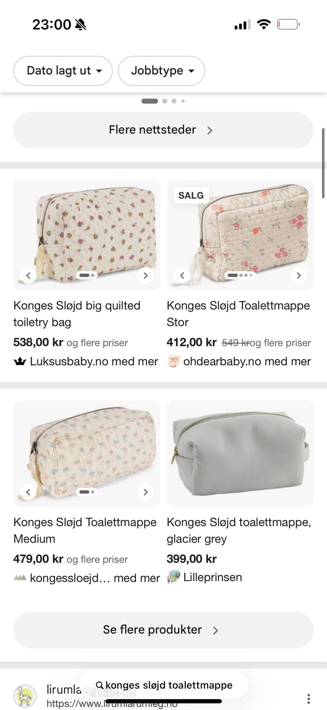The image size is (327, 710).
Task: Tap the SALG badge on Toalettmappe Stor
Action: coord(191,195)
